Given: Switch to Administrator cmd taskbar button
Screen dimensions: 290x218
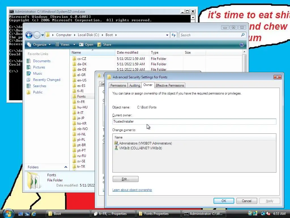Looking at the screenshot, I should [x=204, y=214].
